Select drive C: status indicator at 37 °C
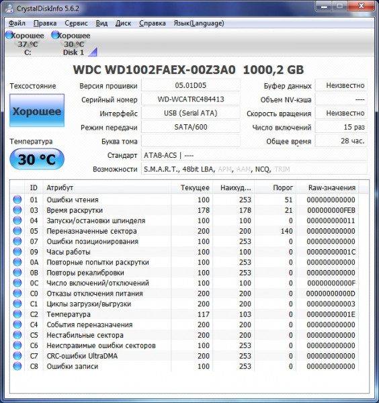 26,43
